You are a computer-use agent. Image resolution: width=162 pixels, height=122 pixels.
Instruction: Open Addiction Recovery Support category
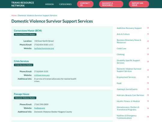[129, 28]
